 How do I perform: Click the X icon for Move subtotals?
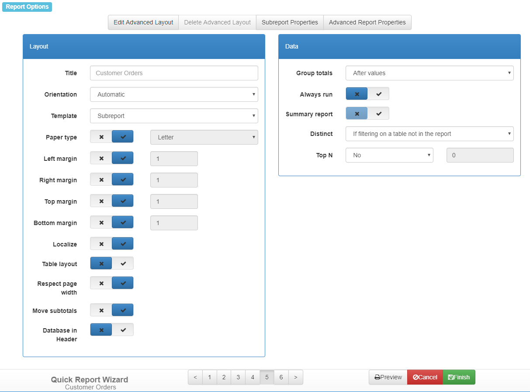pos(101,310)
